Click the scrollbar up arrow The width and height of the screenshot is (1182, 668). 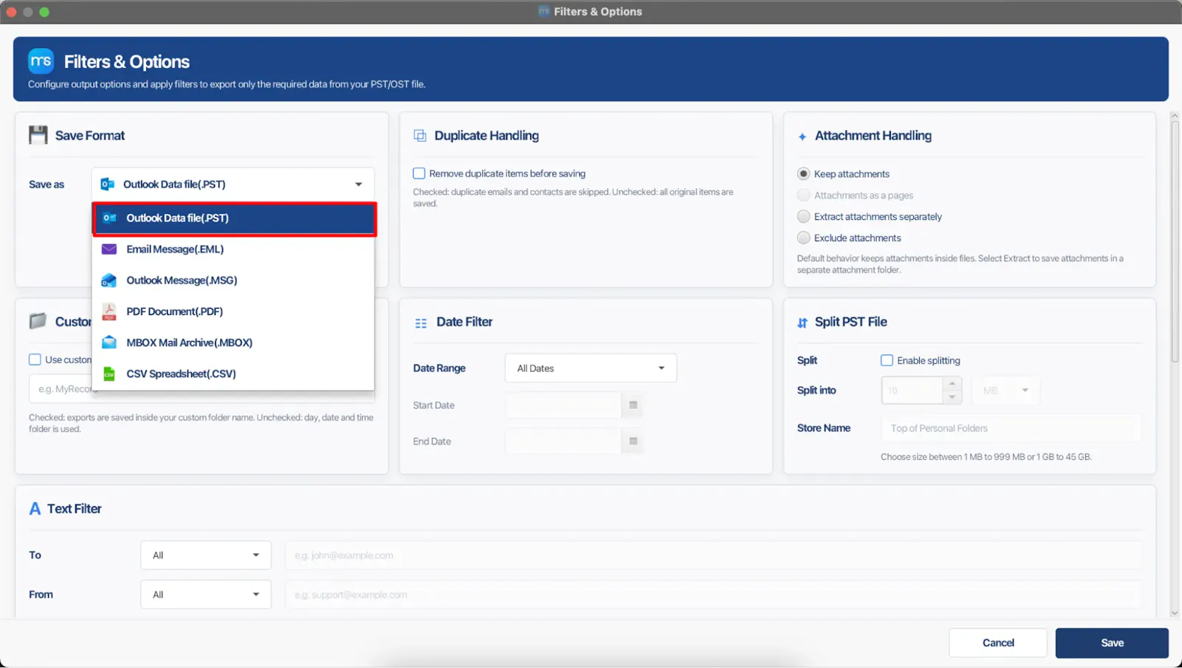click(1175, 116)
